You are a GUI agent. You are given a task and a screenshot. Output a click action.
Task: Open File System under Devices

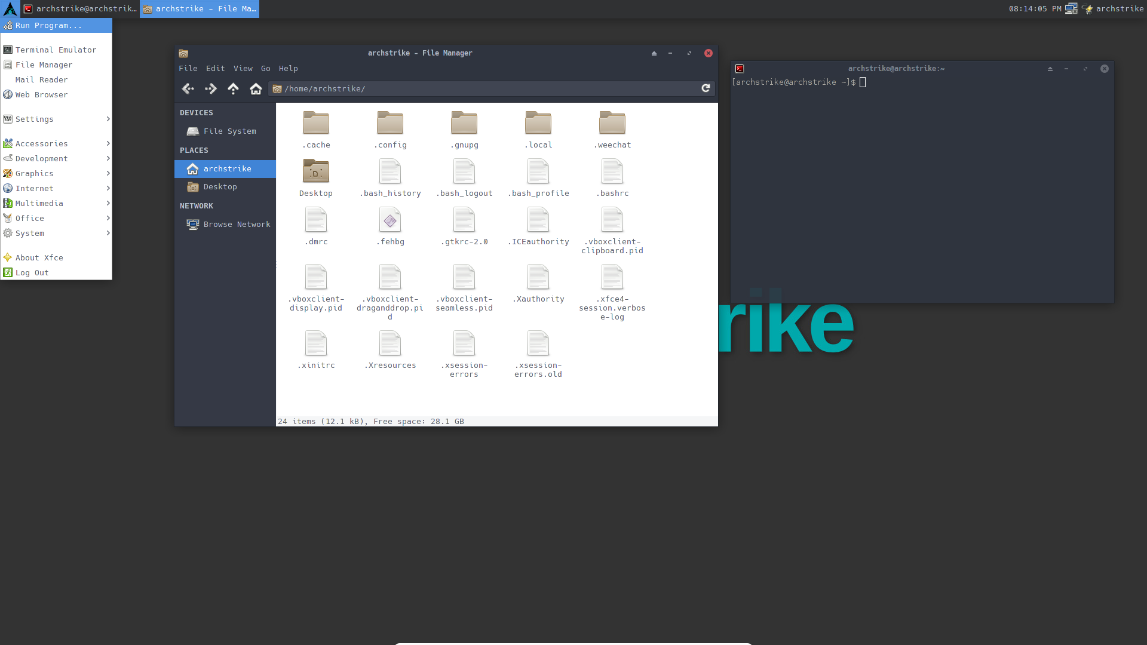tap(229, 131)
